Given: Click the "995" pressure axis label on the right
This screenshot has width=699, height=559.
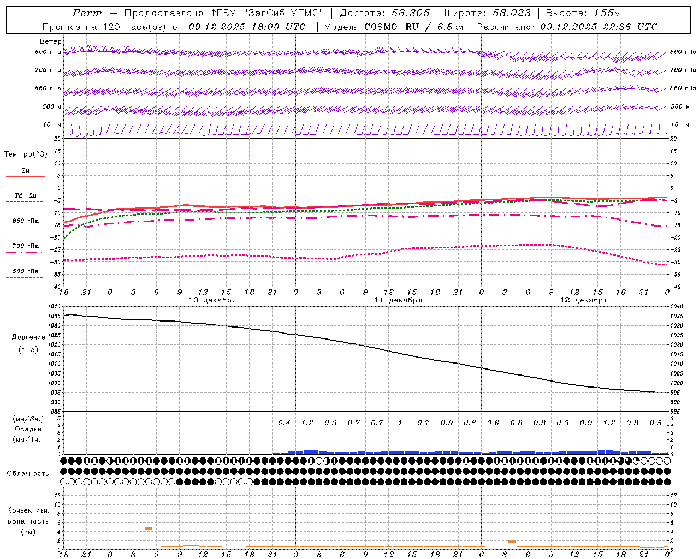Looking at the screenshot, I should pos(675,393).
